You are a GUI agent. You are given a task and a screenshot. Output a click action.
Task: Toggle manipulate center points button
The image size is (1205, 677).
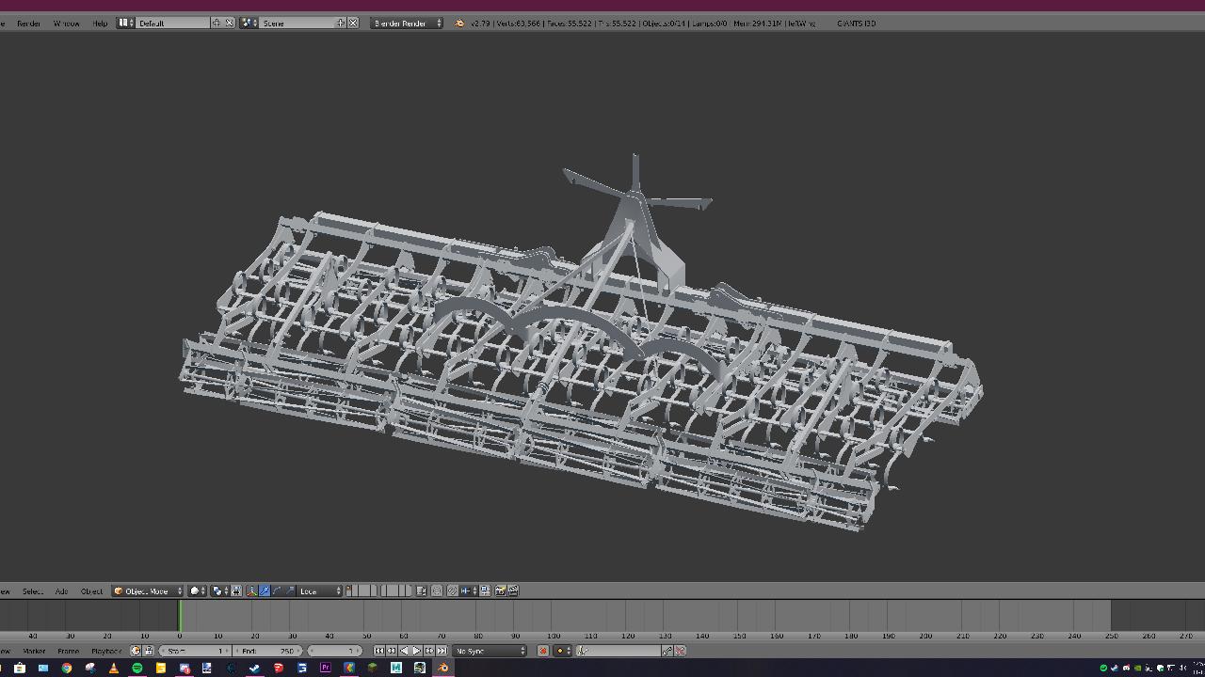[x=236, y=590]
